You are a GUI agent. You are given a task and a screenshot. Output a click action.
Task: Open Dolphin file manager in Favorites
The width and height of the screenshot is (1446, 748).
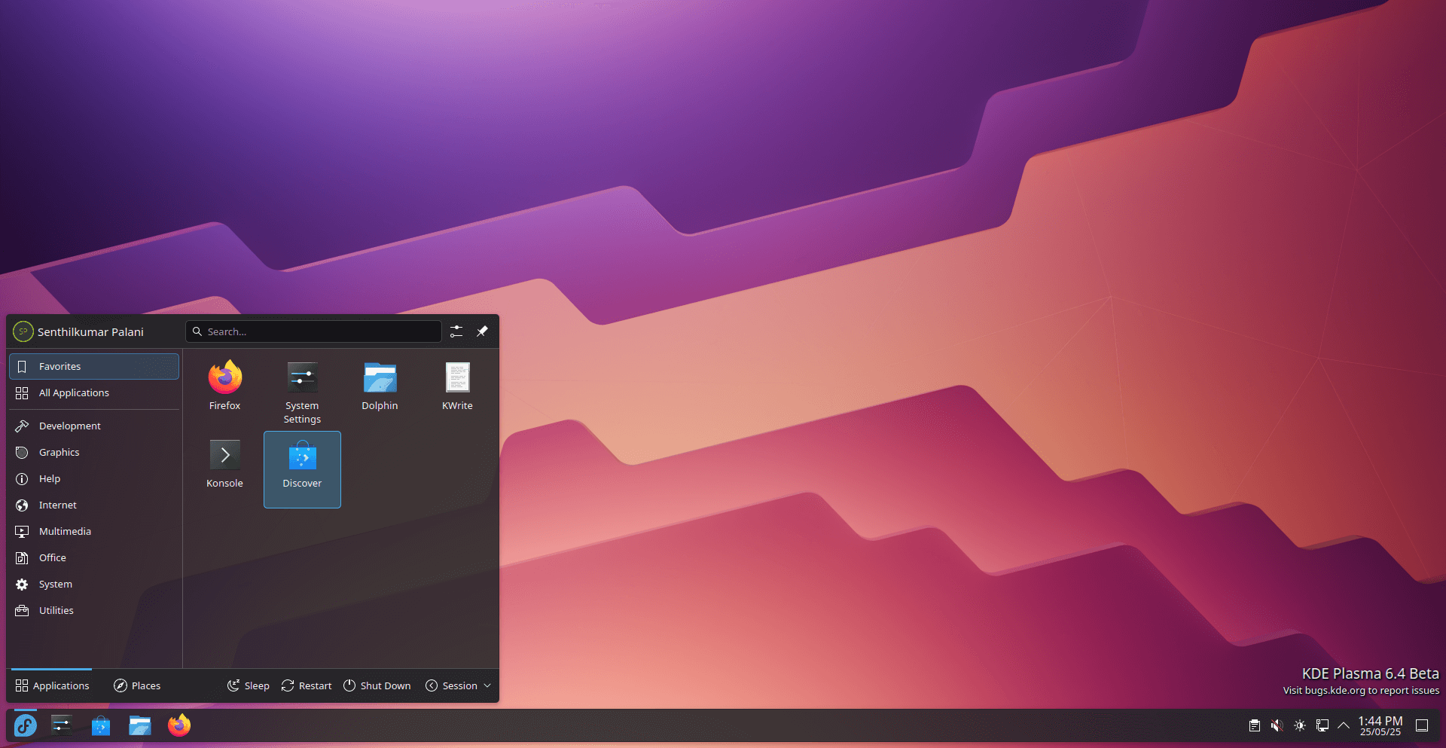380,387
